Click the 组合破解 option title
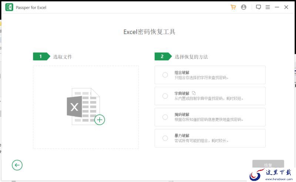Viewport: 296px width, 182px height. coord(182,73)
